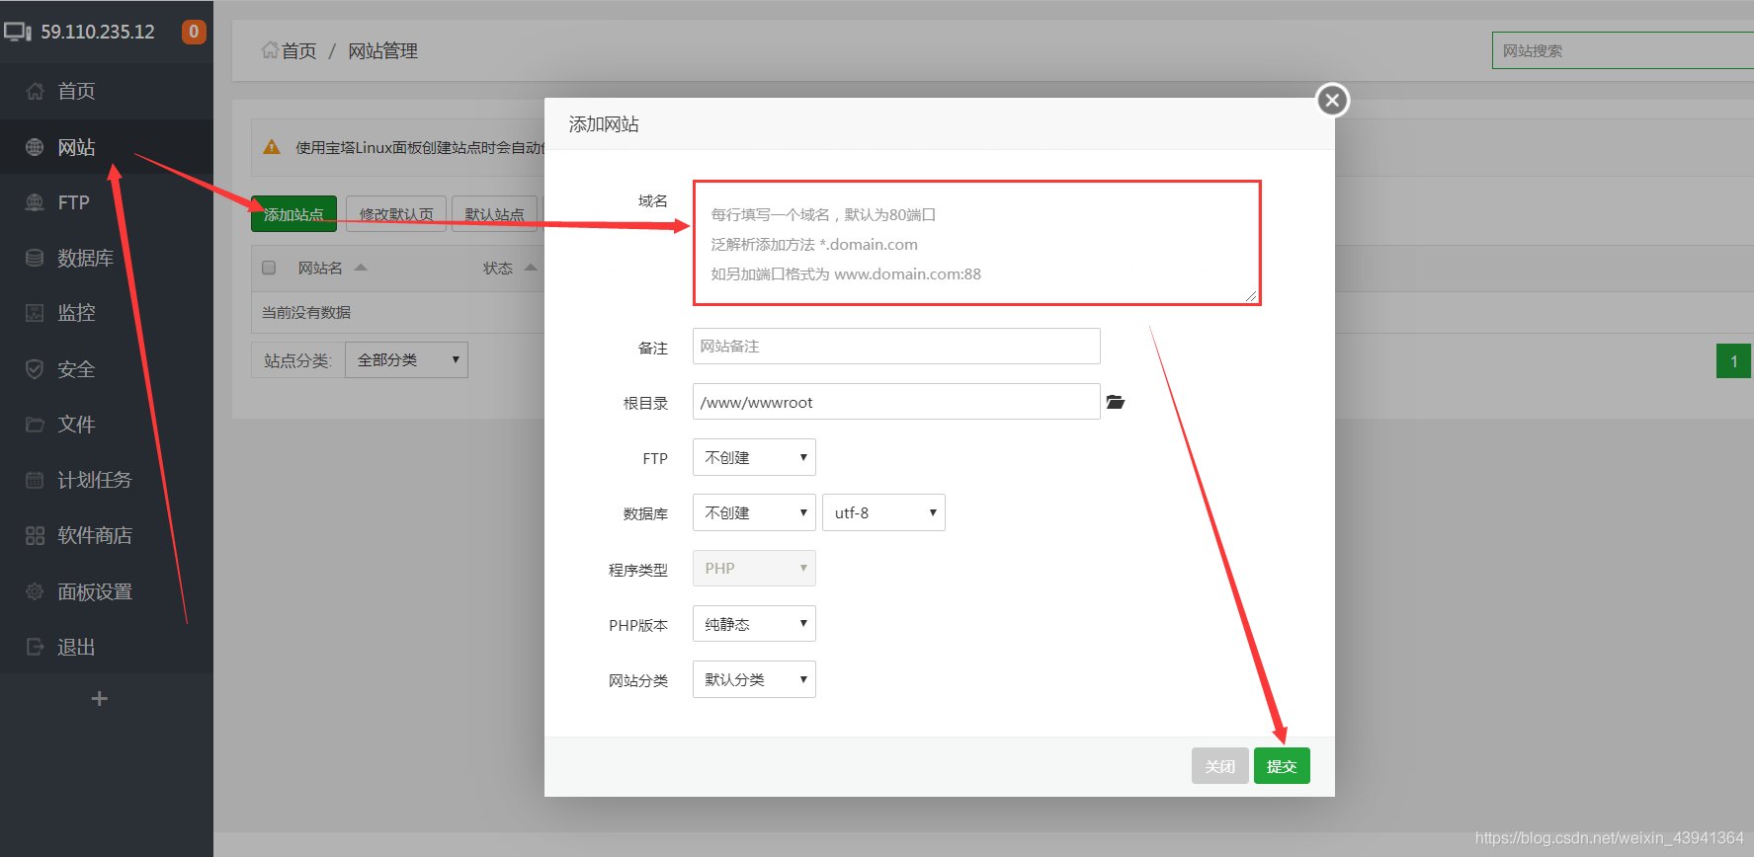Click the home icon in the sidebar
This screenshot has height=857, width=1754.
click(35, 92)
